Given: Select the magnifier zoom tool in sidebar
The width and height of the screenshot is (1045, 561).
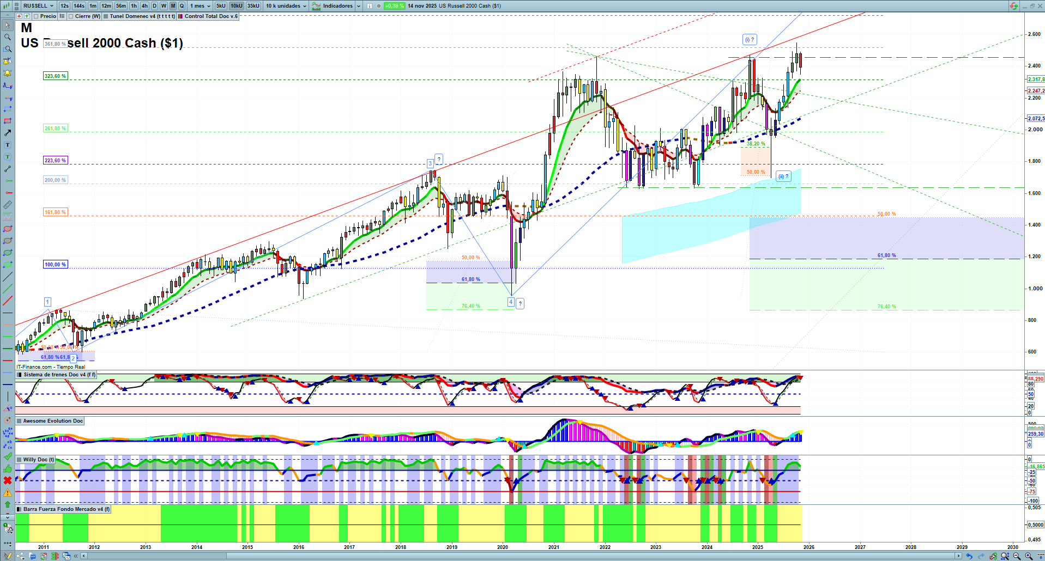Looking at the screenshot, I should click(x=8, y=37).
